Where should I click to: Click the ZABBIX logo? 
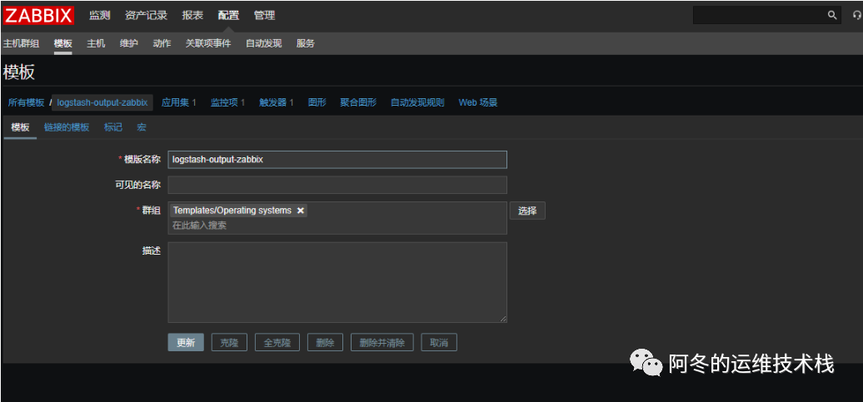38,15
